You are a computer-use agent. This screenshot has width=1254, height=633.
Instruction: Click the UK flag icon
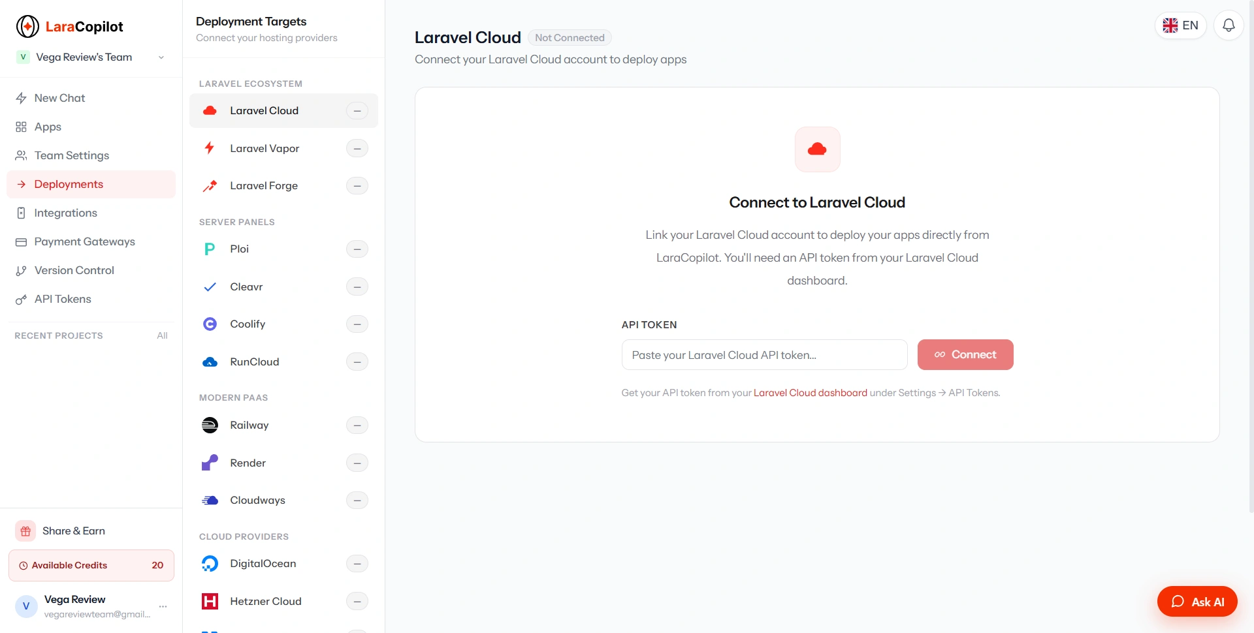[x=1170, y=25]
